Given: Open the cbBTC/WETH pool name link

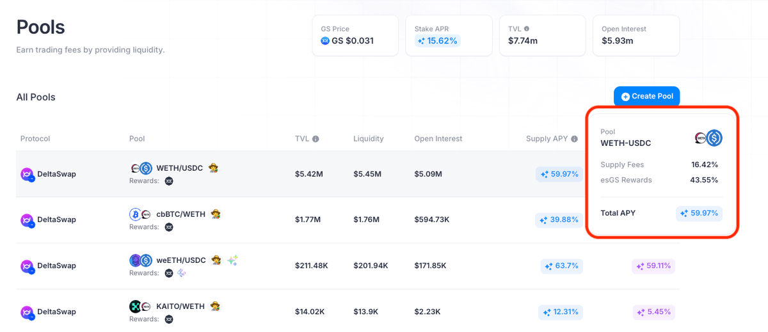Looking at the screenshot, I should tap(181, 214).
